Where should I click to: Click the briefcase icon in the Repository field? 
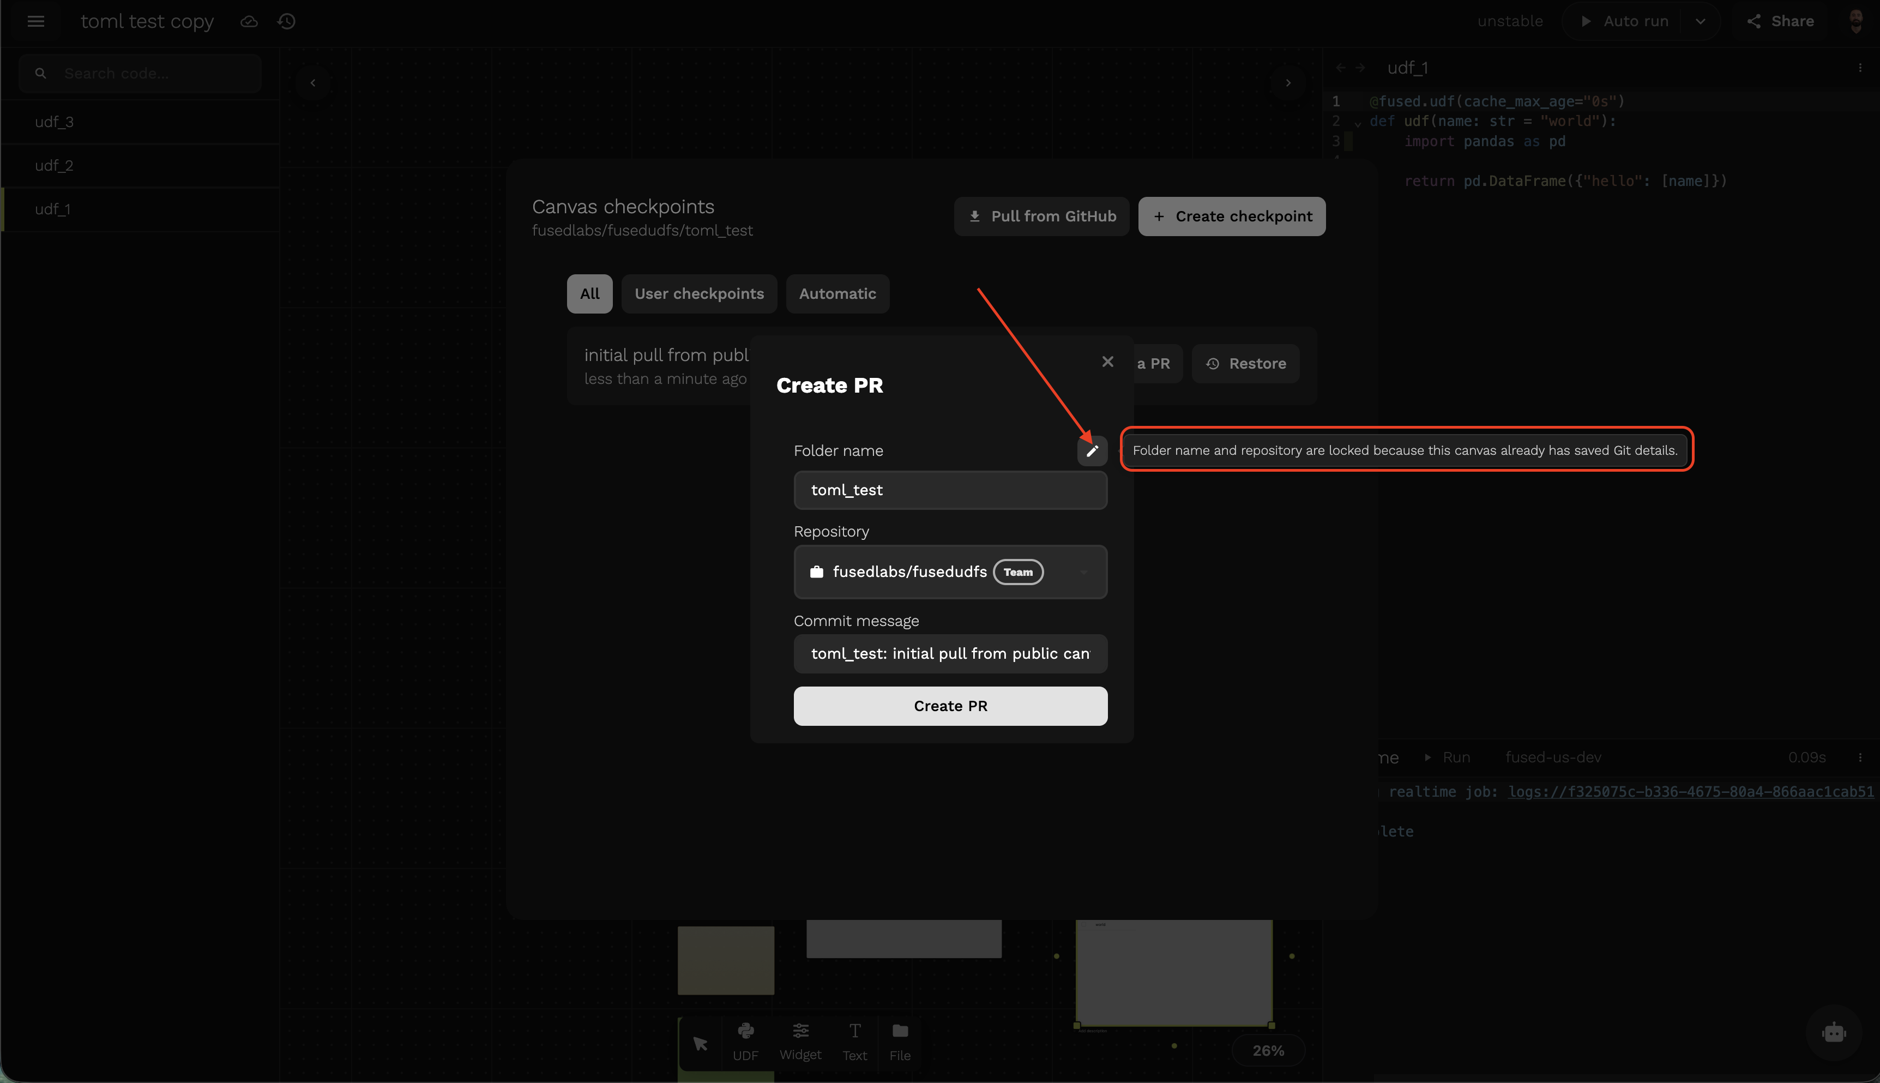coord(817,572)
